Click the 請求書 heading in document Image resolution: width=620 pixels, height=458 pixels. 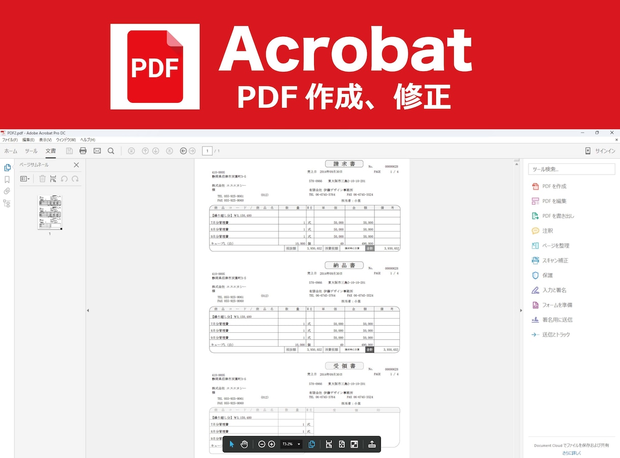point(344,164)
